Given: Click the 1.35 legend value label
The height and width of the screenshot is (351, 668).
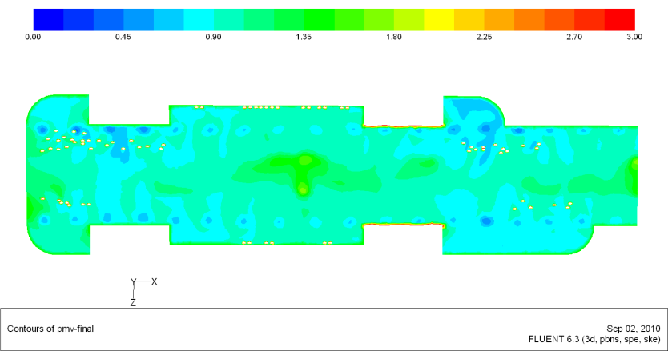Looking at the screenshot, I should click(304, 37).
